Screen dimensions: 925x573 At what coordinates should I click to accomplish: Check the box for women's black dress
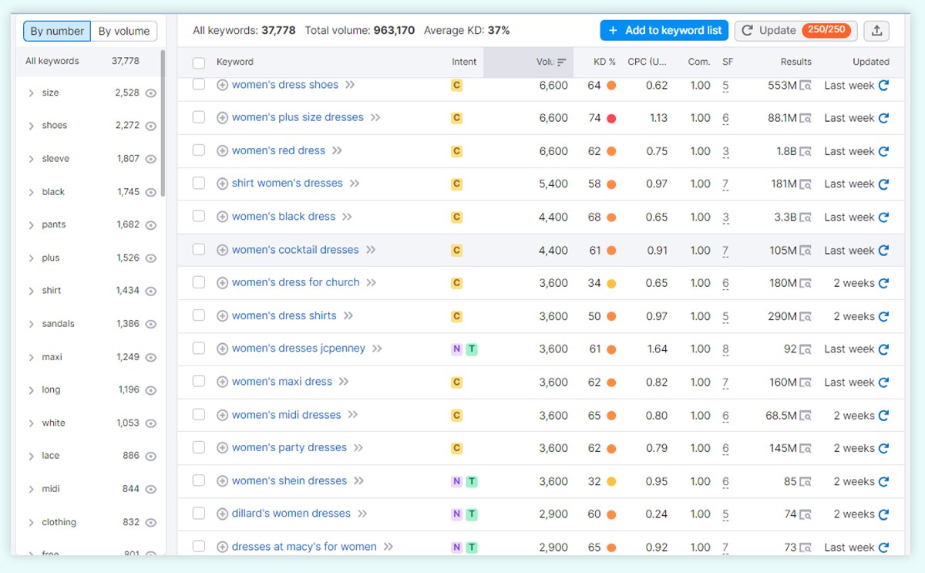(x=199, y=217)
